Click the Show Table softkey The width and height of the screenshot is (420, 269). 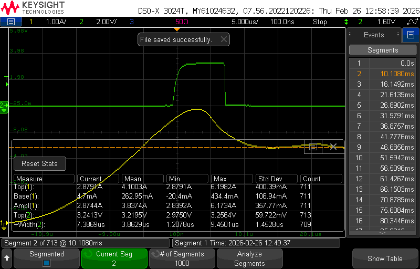click(385, 258)
